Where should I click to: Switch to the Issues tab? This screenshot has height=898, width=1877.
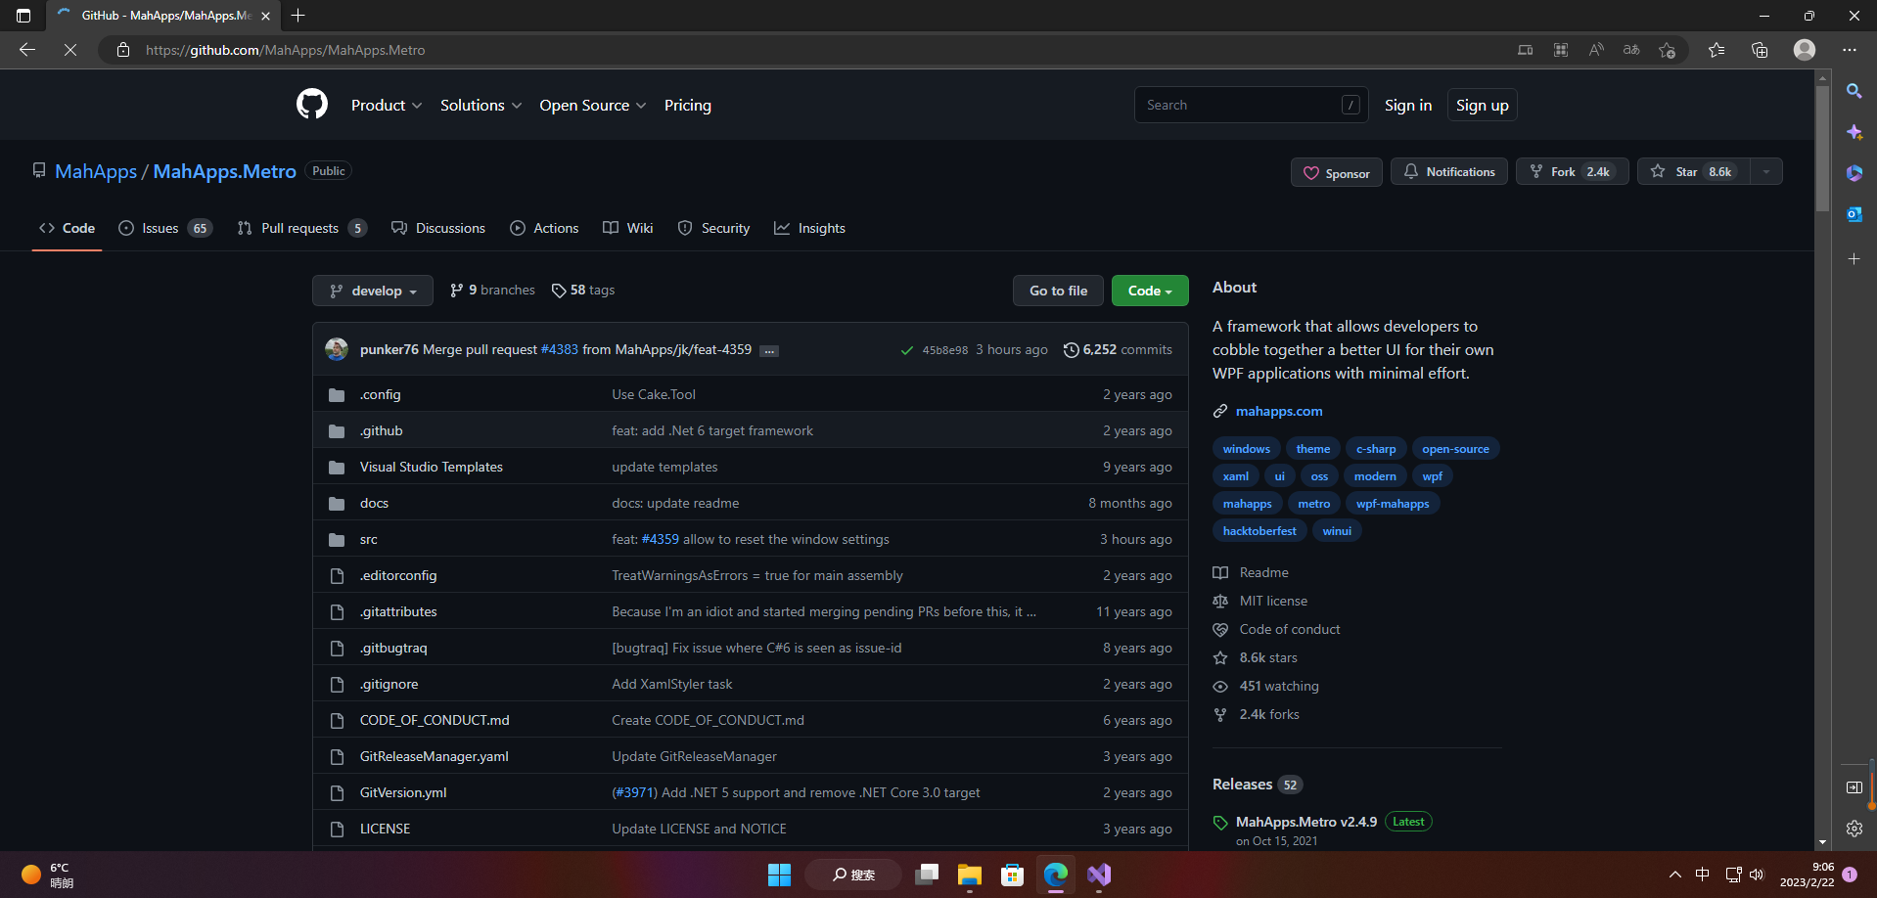(x=164, y=228)
